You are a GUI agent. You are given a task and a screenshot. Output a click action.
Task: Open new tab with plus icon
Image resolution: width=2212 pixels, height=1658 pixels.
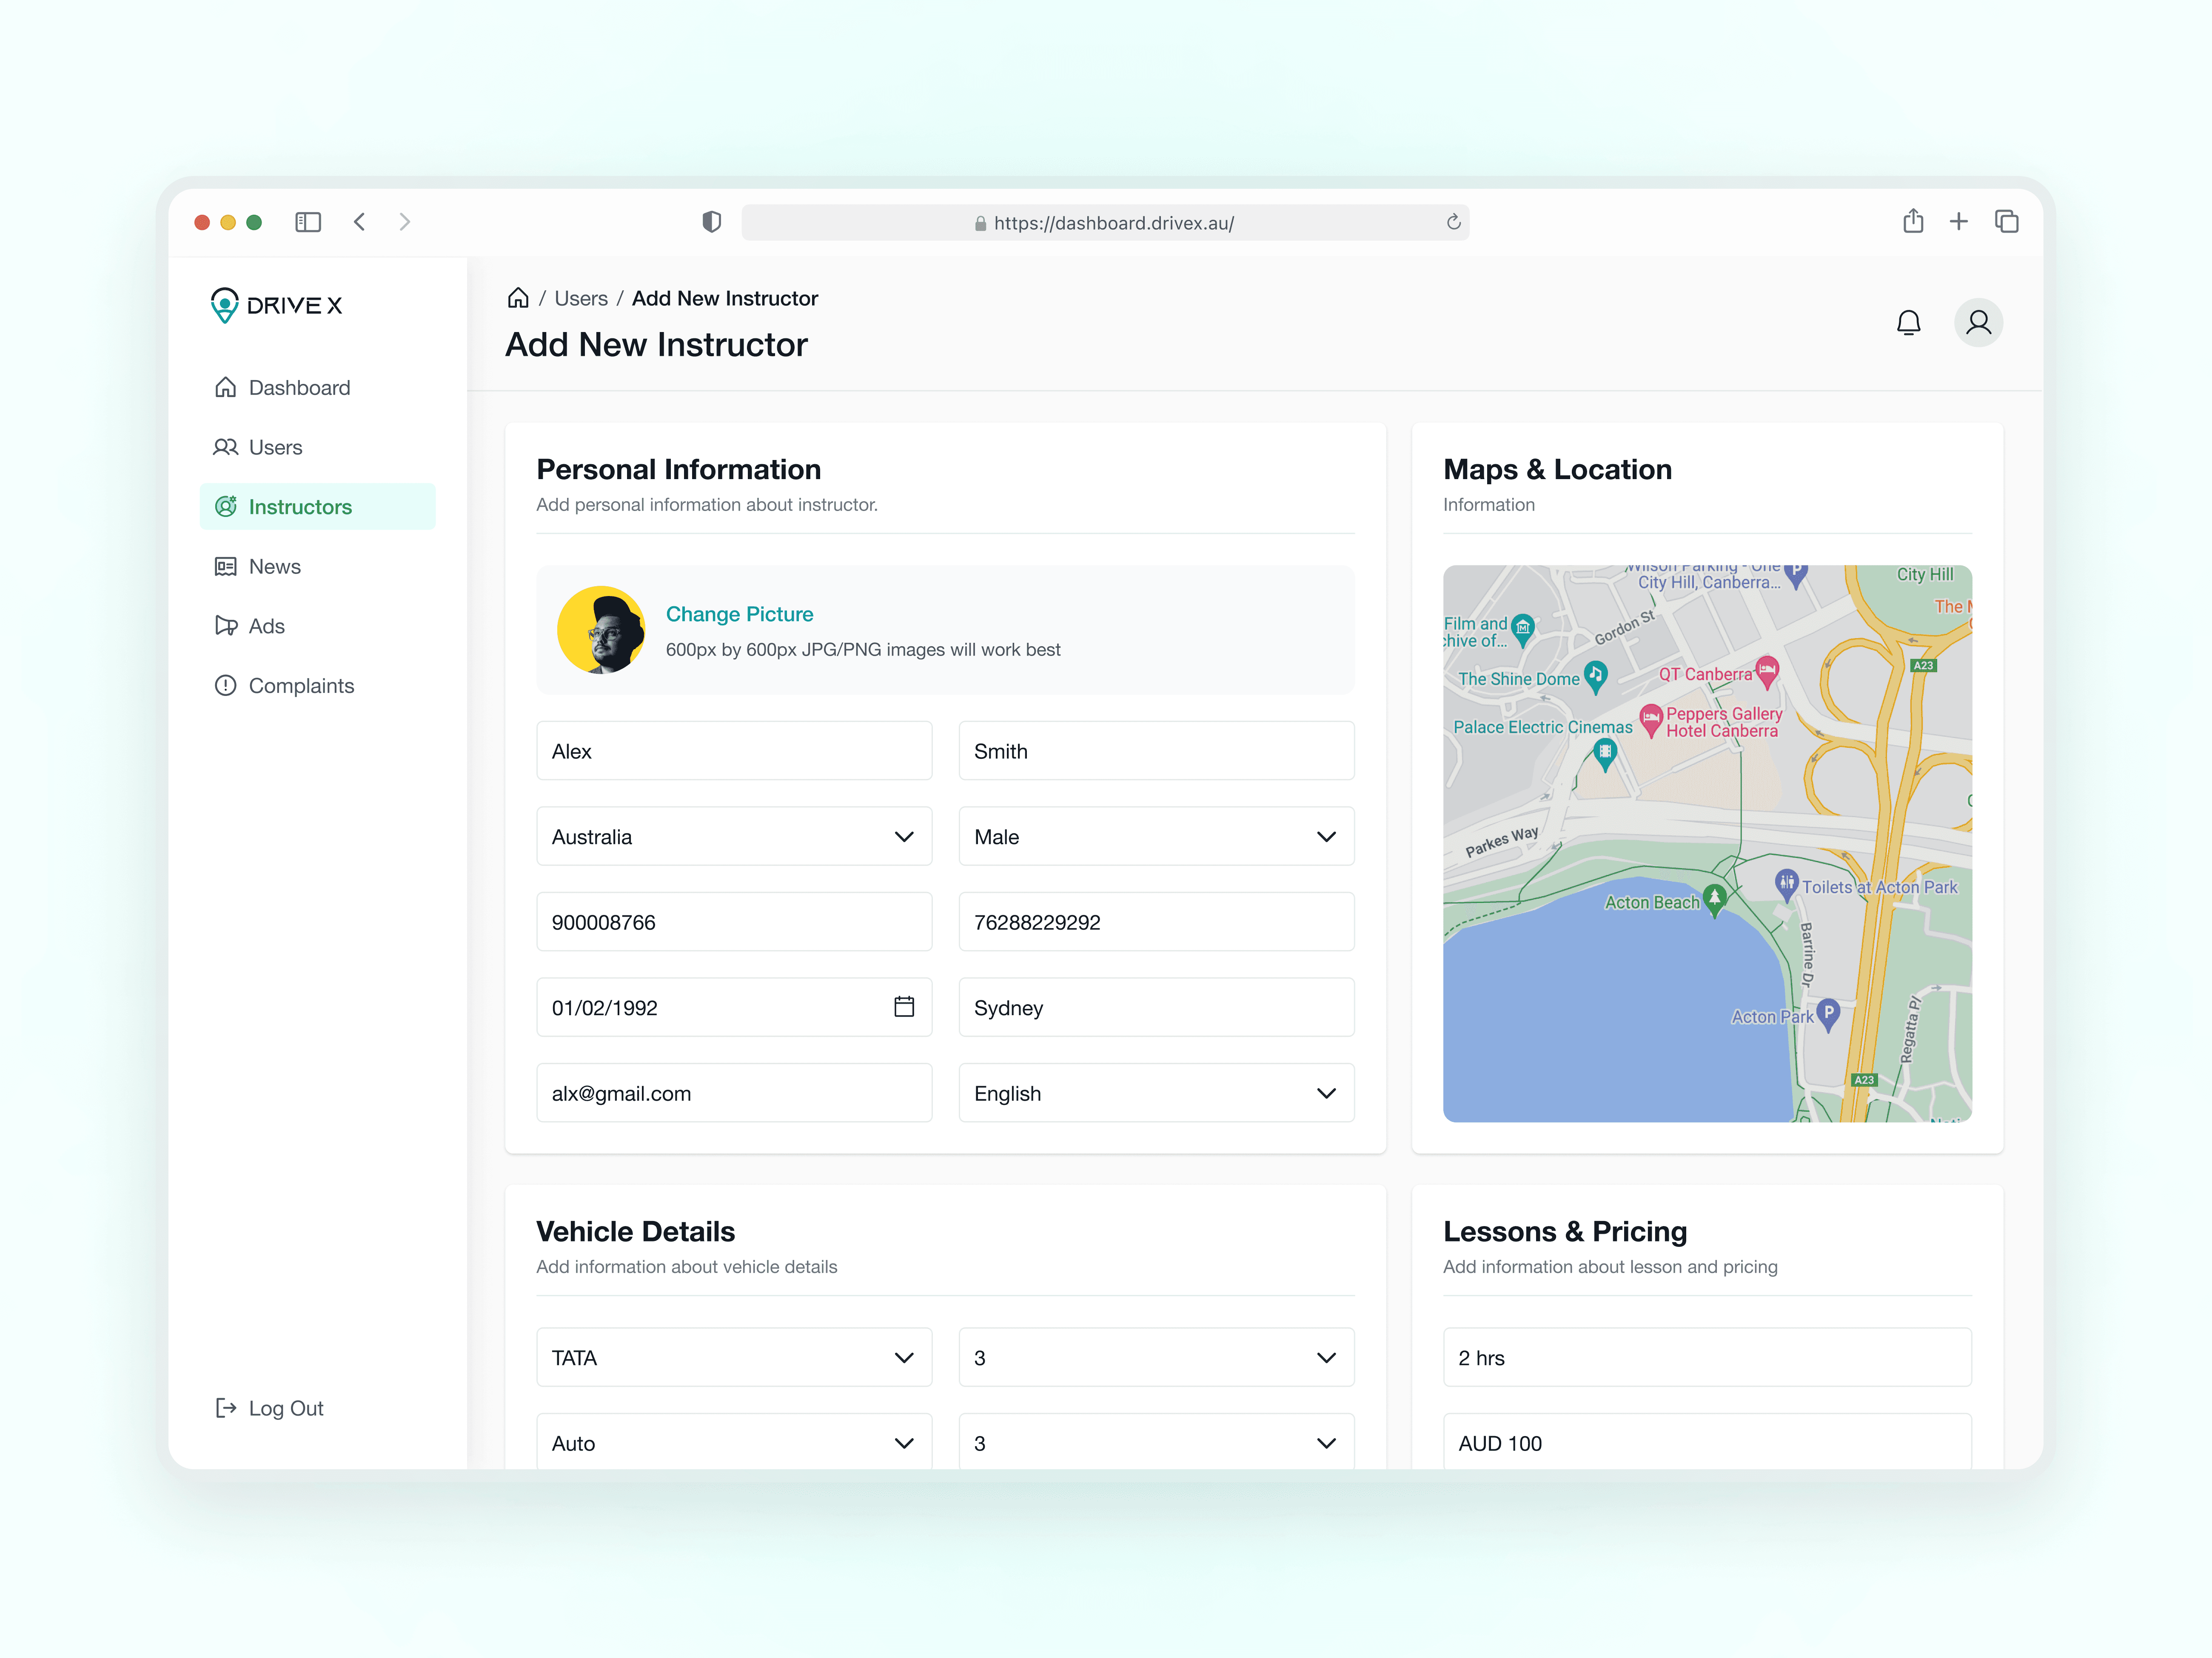pos(1958,222)
